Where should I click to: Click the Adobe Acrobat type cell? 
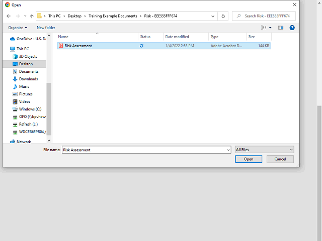tap(226, 46)
